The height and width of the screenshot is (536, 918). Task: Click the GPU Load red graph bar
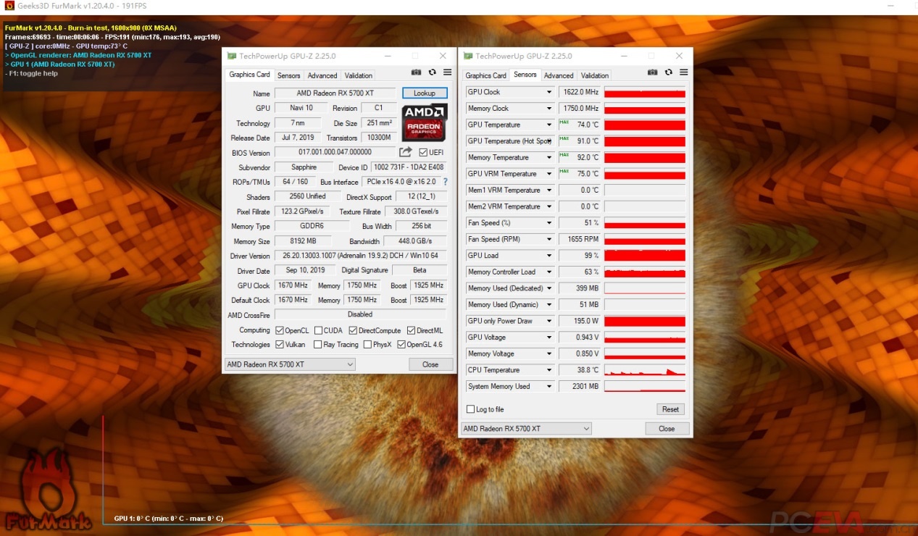click(x=644, y=256)
